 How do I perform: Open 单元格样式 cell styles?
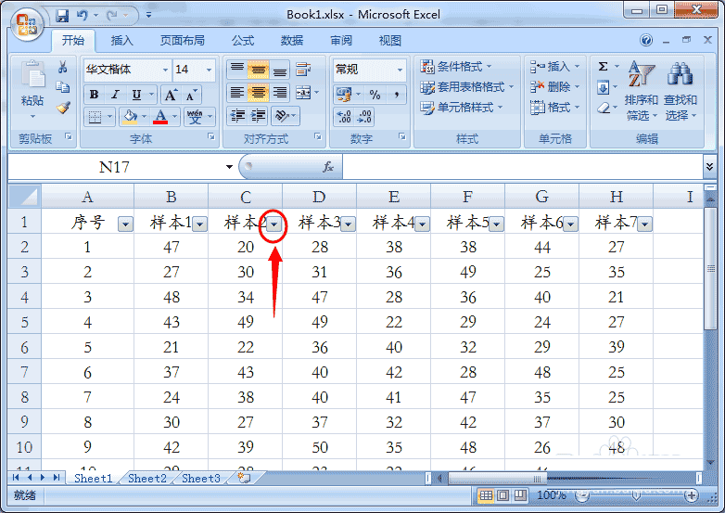click(x=462, y=108)
